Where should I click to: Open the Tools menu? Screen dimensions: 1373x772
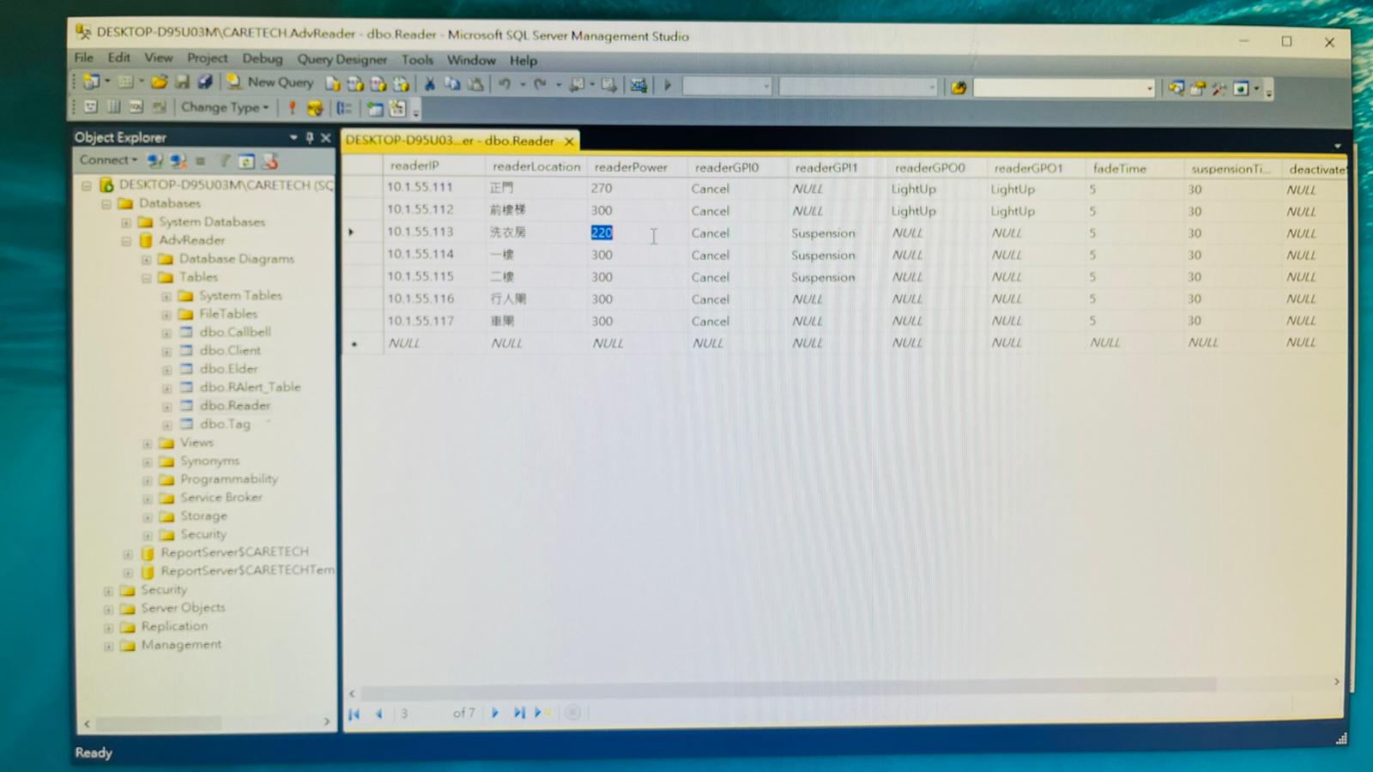(417, 59)
